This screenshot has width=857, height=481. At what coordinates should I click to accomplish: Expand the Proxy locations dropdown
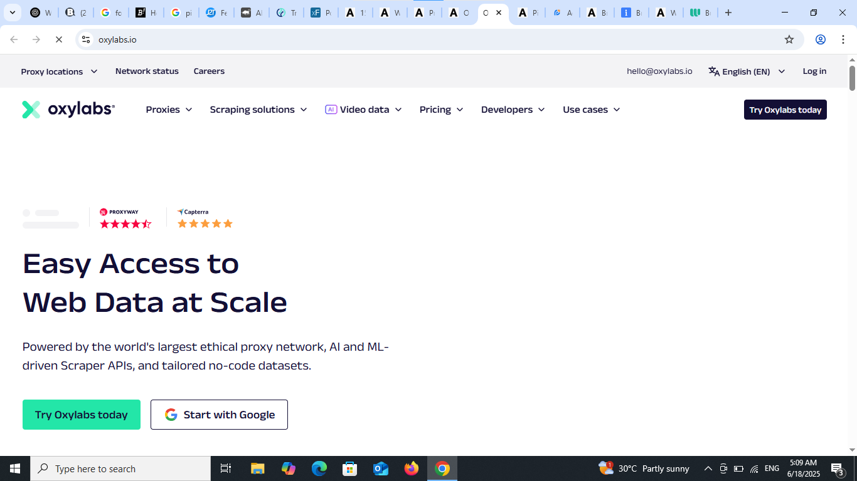click(x=60, y=71)
